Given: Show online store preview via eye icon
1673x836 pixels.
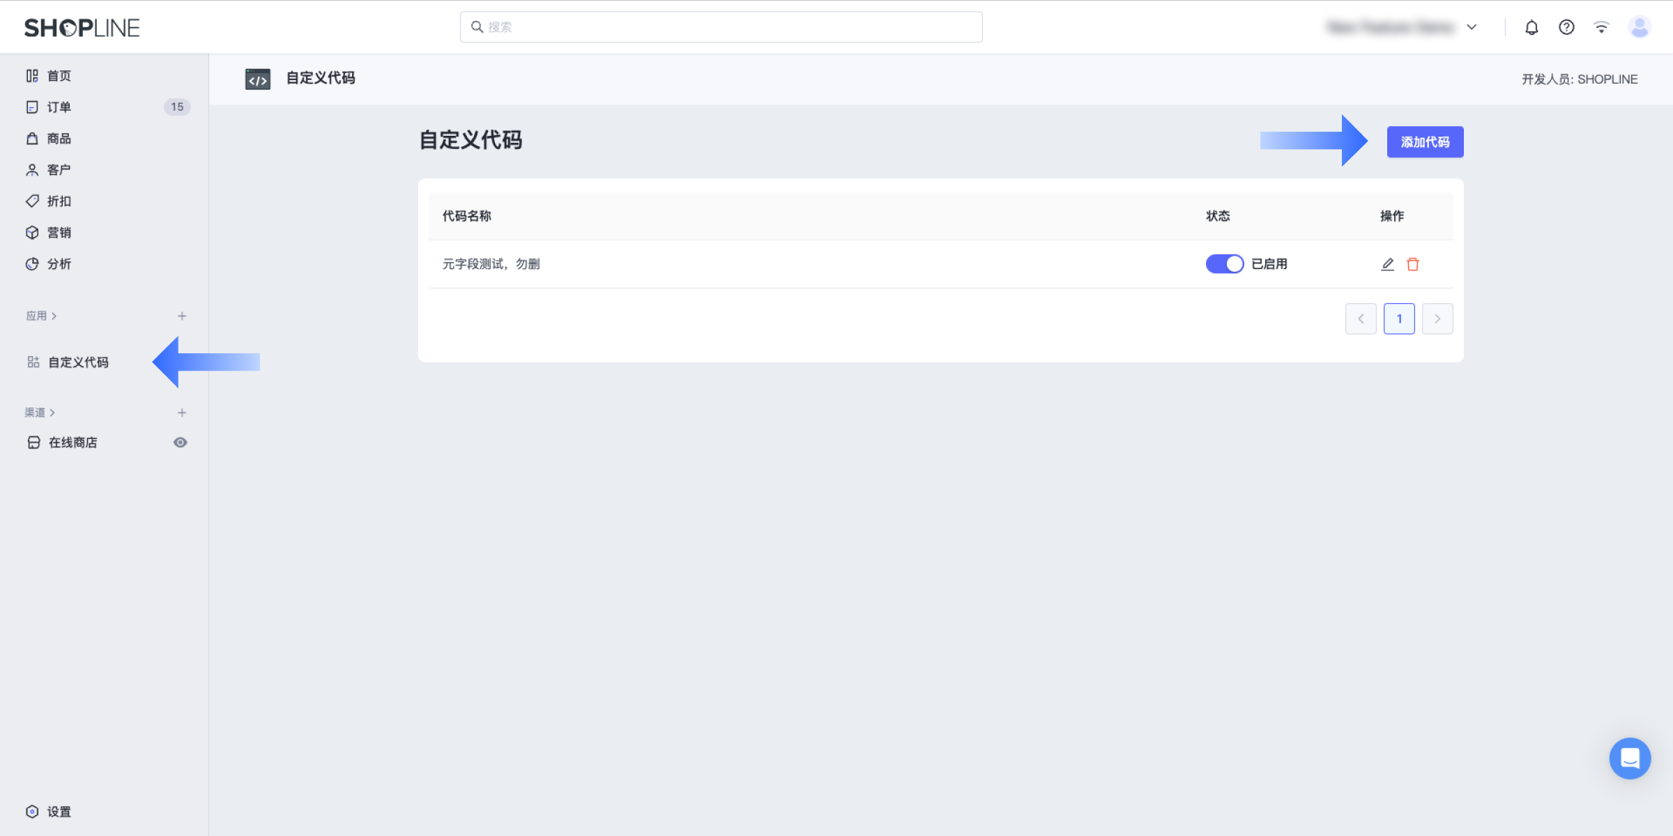Looking at the screenshot, I should coord(181,442).
